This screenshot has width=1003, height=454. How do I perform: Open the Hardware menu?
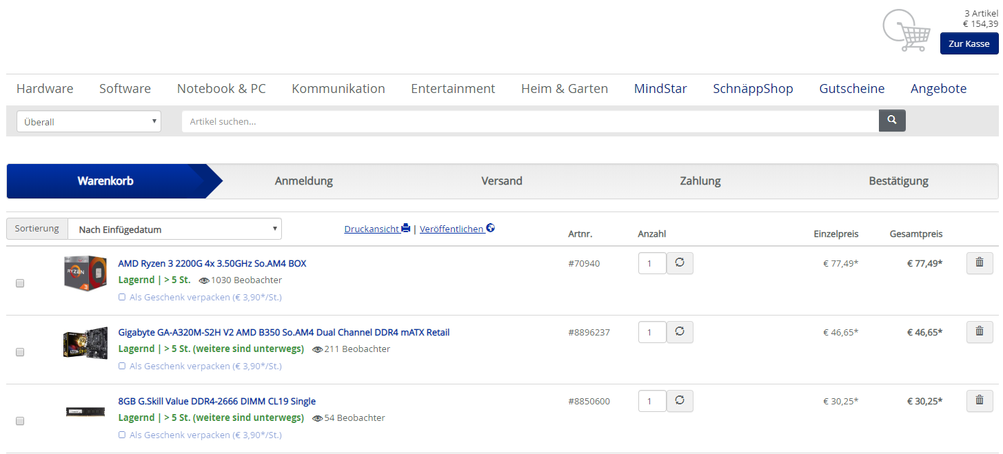[x=45, y=89]
